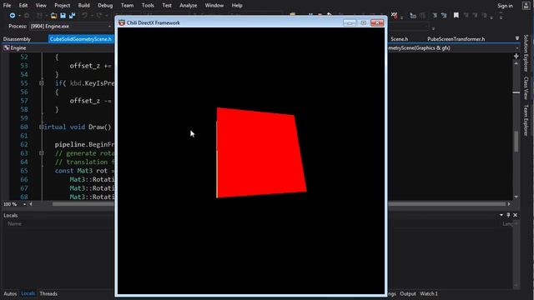Click the editor horizontal scrollbar right arrow
This screenshot has width=534, height=300.
pyautogui.click(x=509, y=204)
